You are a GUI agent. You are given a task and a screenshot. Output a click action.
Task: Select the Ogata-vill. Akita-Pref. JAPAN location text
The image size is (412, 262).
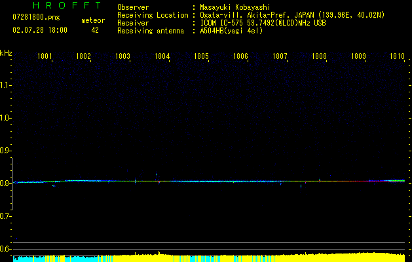click(292, 15)
